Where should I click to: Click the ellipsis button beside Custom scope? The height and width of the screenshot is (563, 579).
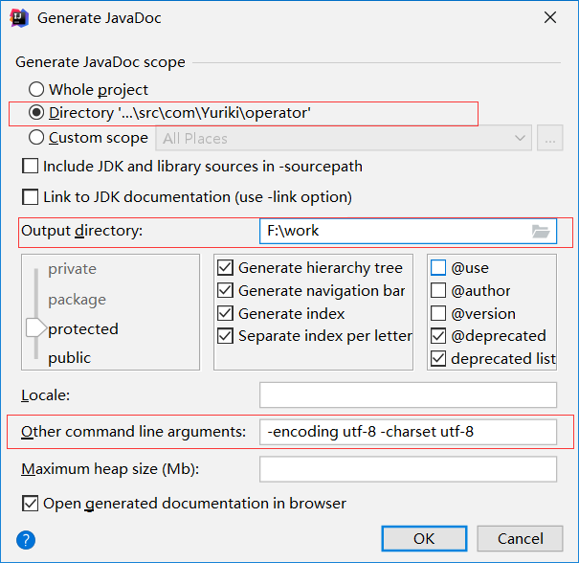point(549,138)
